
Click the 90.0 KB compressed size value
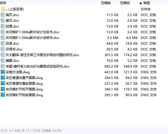coord(131,95)
